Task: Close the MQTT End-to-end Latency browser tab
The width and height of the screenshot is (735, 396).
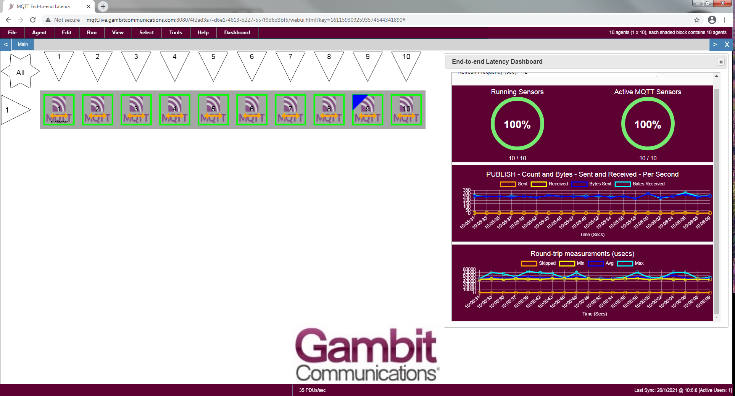Action: click(89, 6)
